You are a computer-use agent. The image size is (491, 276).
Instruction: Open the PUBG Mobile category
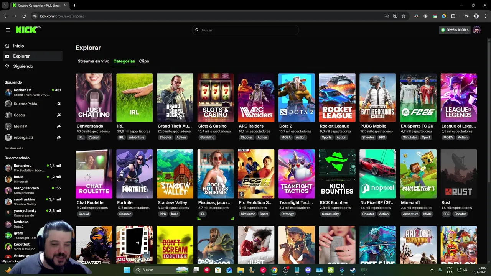point(377,97)
